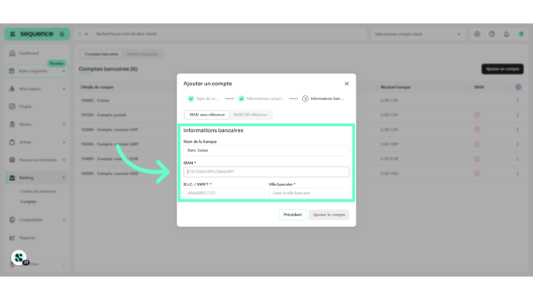Click the plus circle icon in top bar
The image size is (533, 300).
pos(477,34)
